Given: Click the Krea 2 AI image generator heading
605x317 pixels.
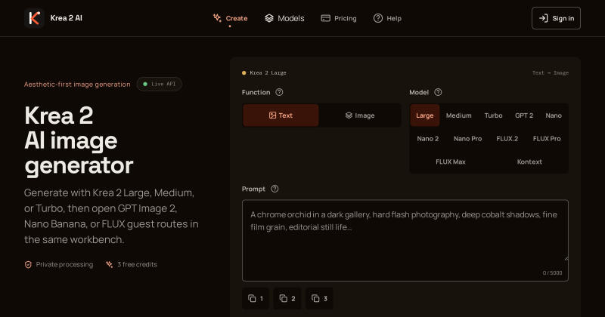Looking at the screenshot, I should click(x=79, y=140).
